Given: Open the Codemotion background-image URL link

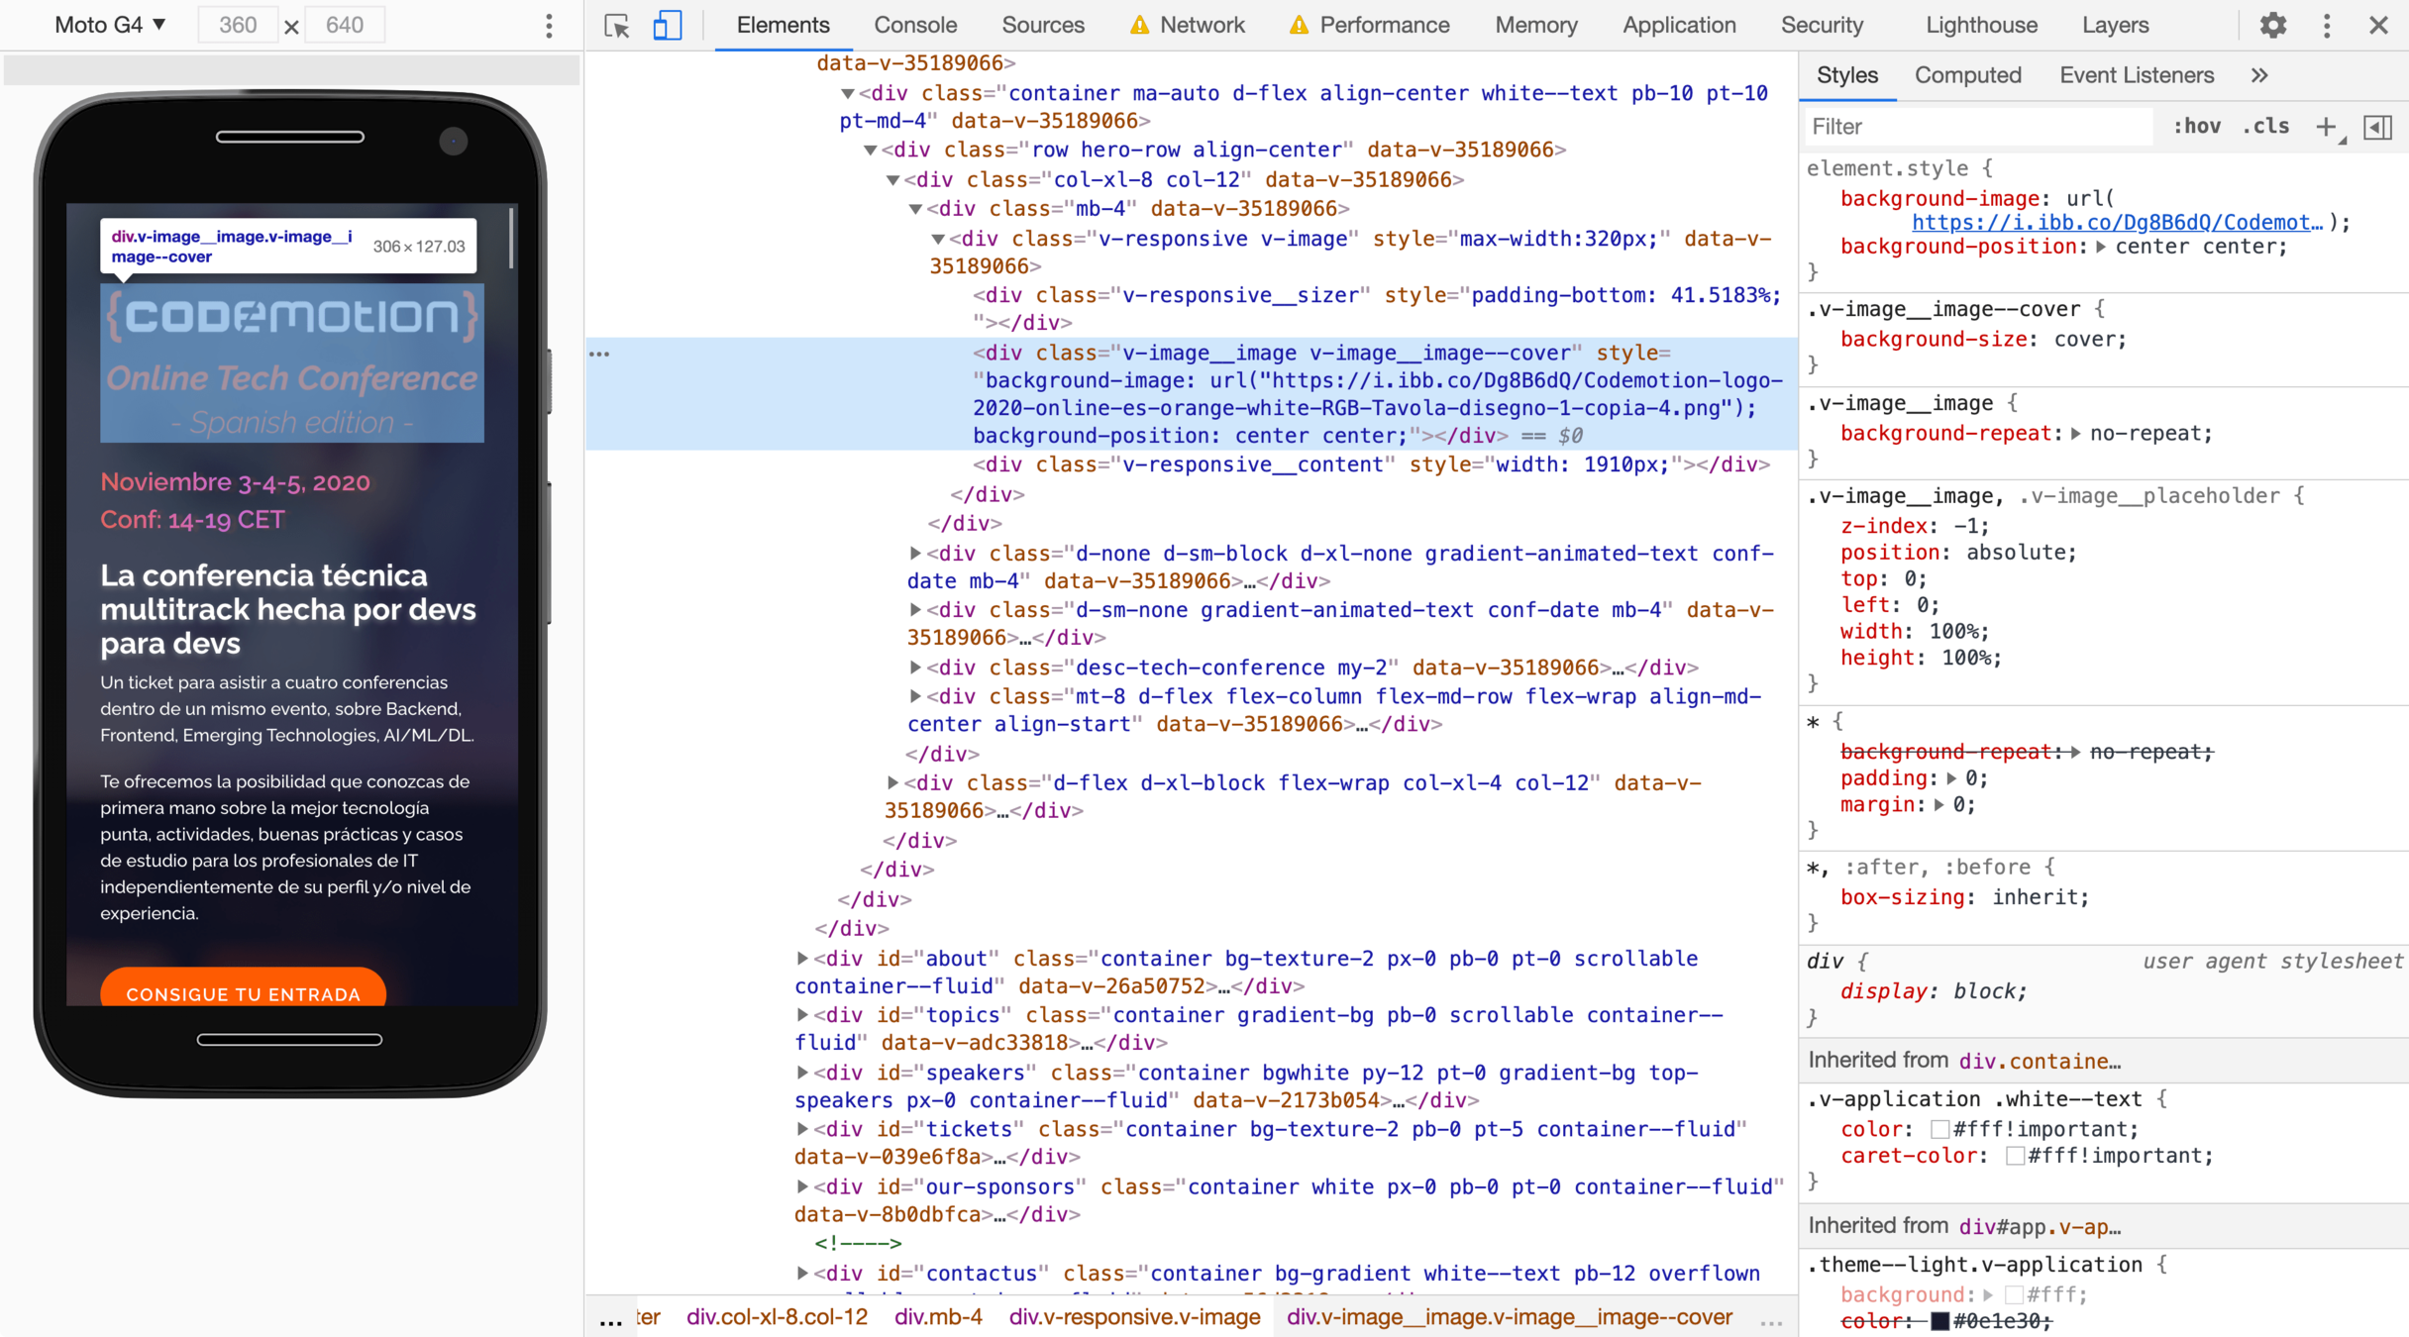Looking at the screenshot, I should click(x=2116, y=223).
